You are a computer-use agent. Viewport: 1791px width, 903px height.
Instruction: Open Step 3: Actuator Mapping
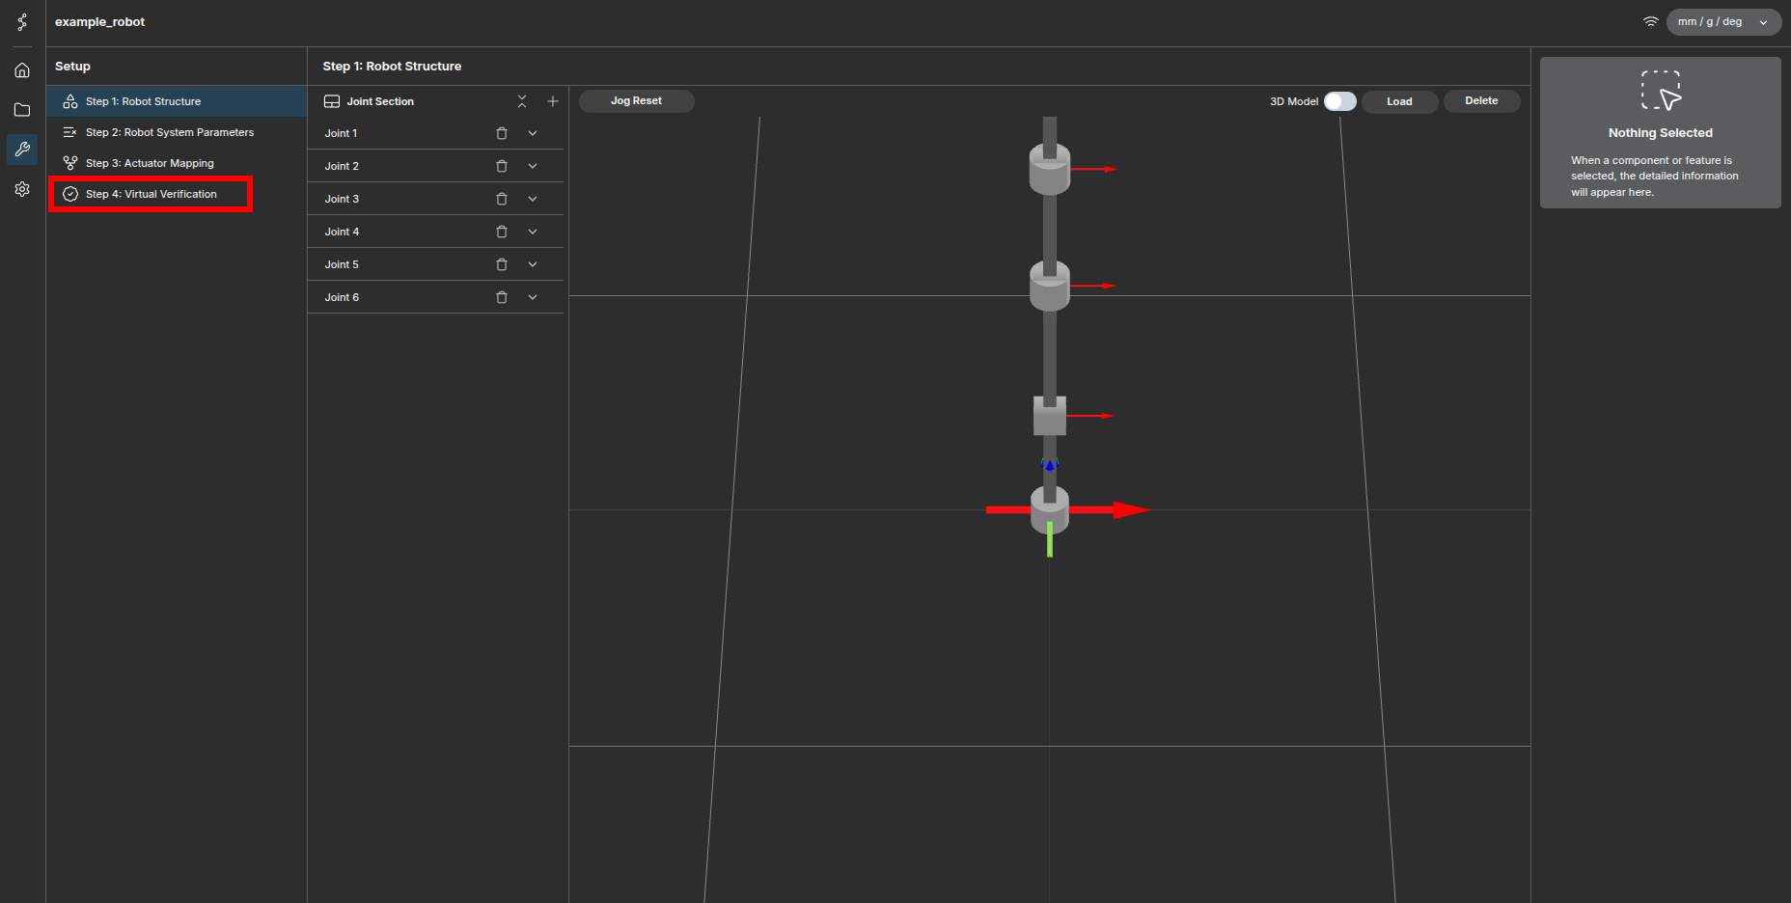(150, 163)
